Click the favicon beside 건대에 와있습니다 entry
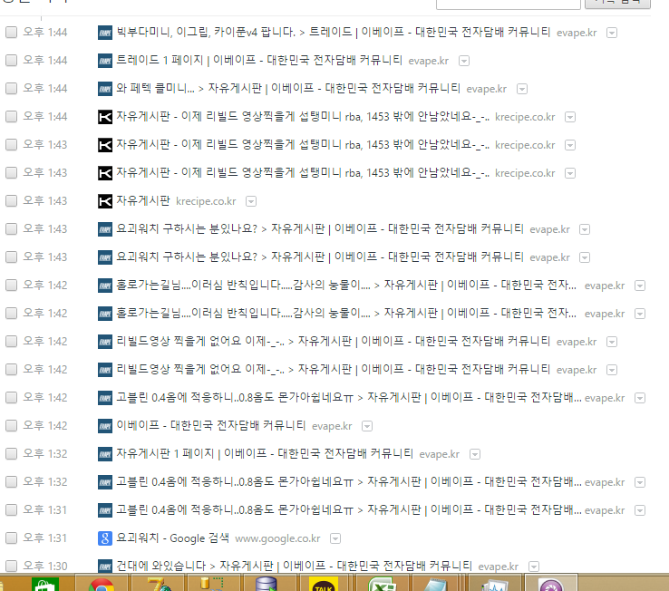 point(105,567)
